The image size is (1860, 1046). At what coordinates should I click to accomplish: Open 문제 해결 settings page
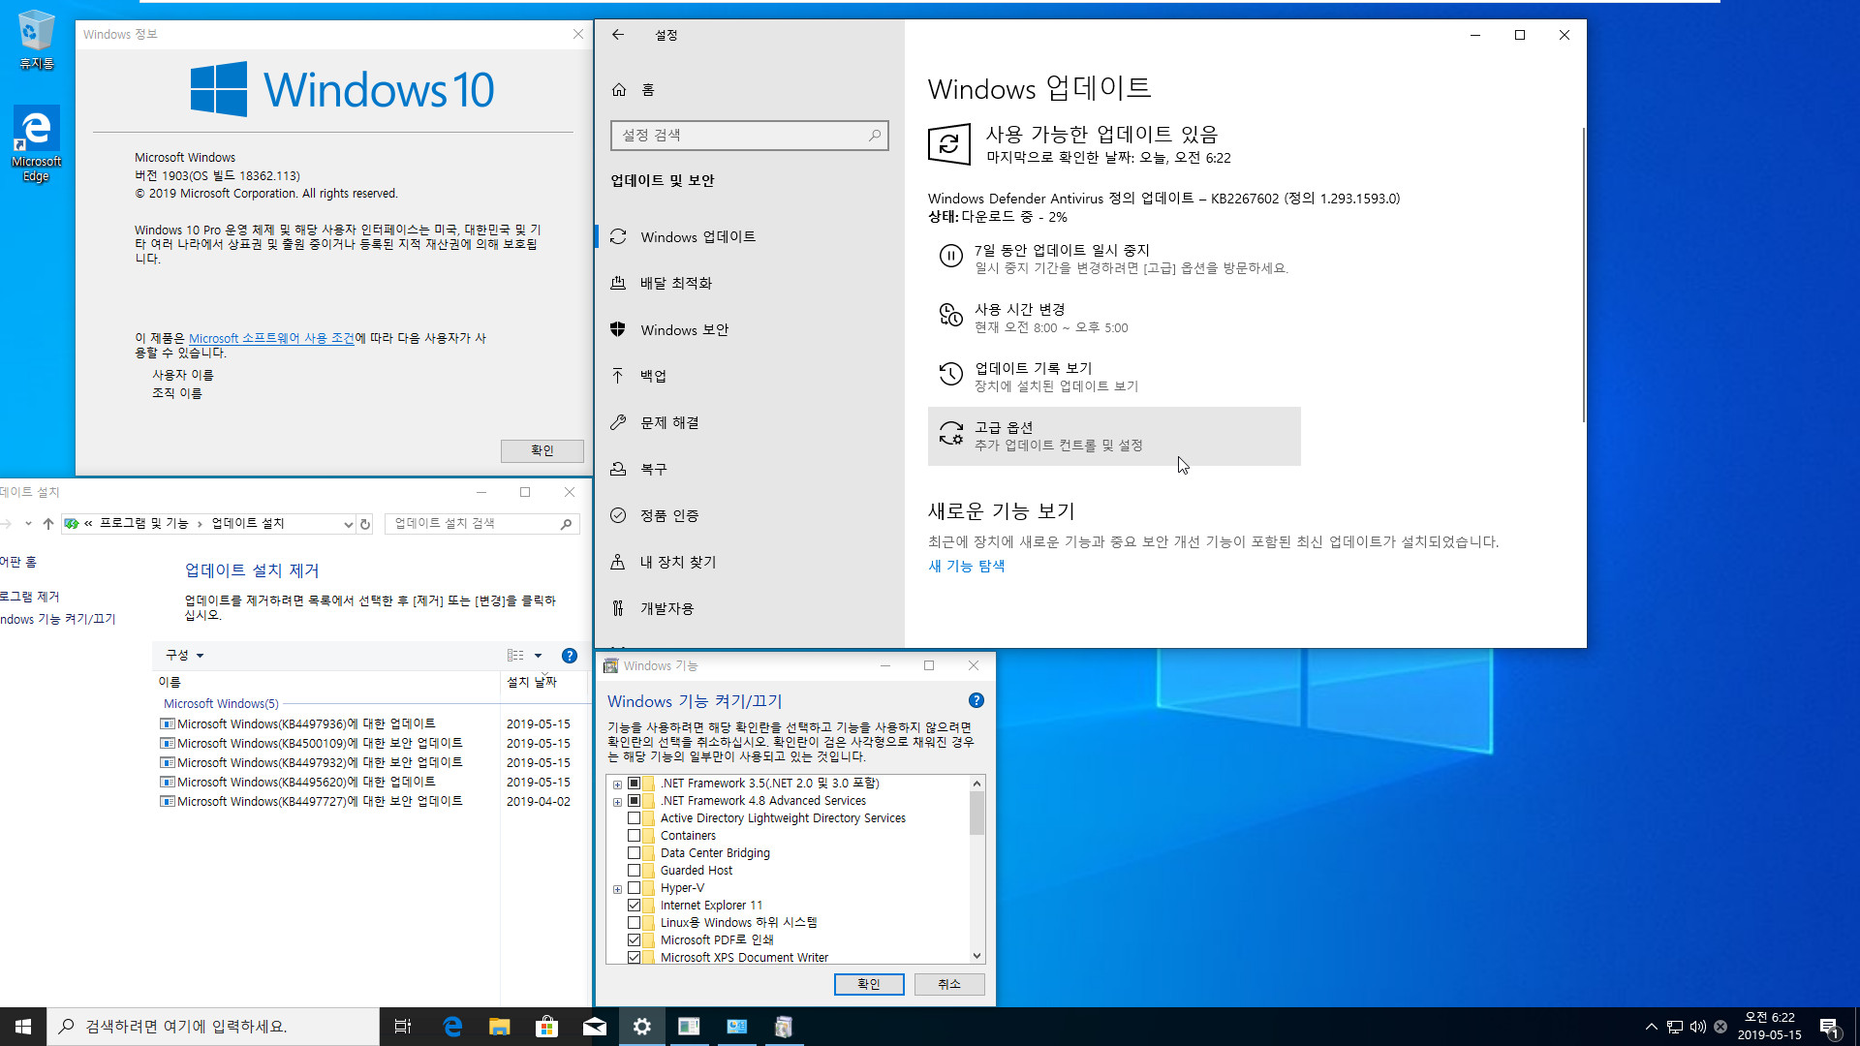pos(749,423)
